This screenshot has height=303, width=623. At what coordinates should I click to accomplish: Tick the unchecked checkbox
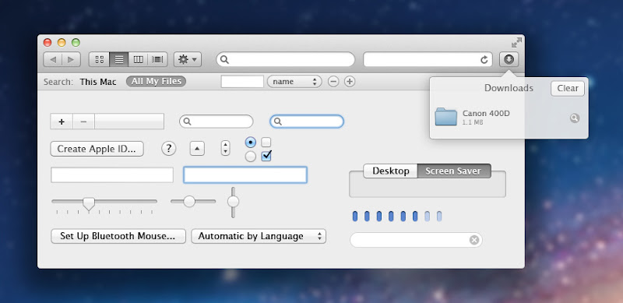pos(266,142)
